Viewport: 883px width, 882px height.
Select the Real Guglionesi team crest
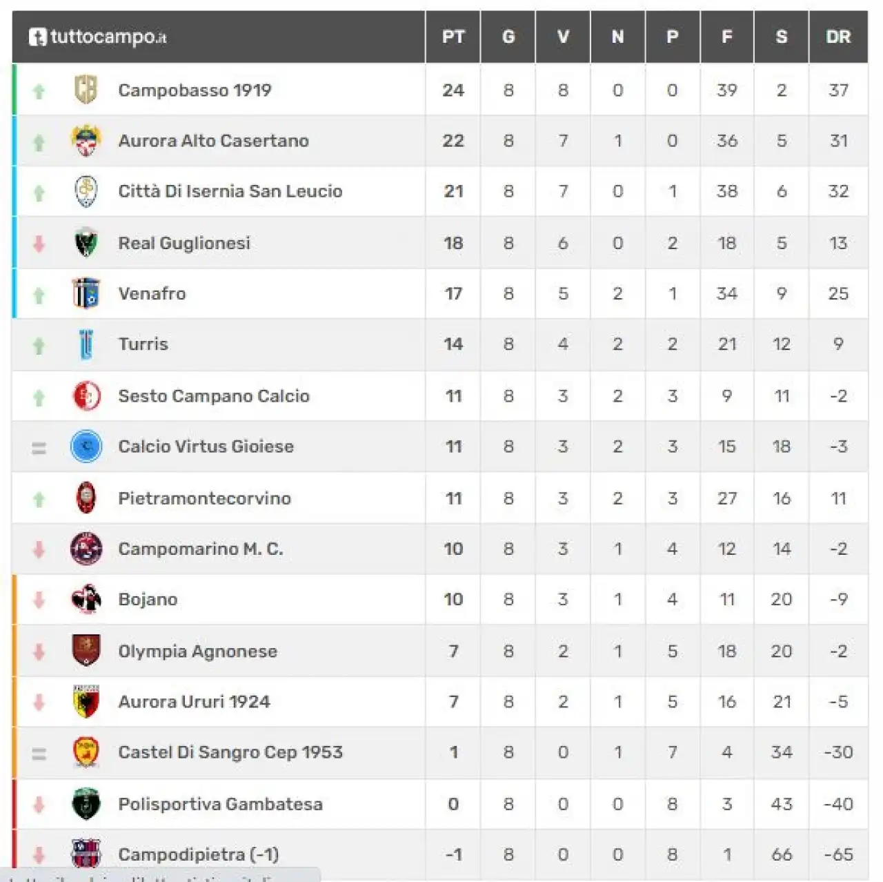coord(86,243)
